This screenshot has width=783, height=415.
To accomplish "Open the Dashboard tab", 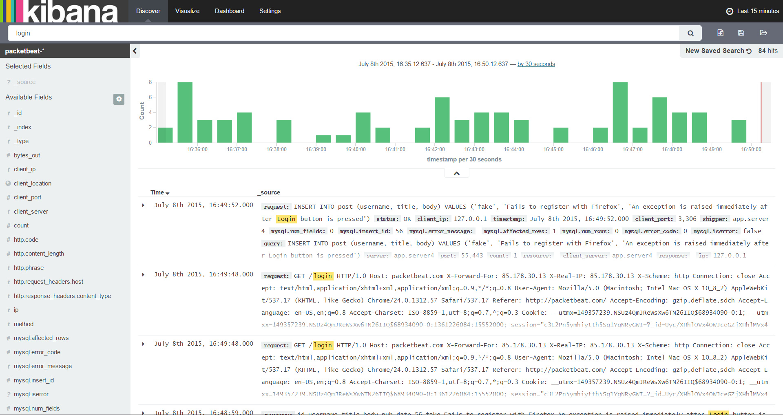I will pos(229,11).
